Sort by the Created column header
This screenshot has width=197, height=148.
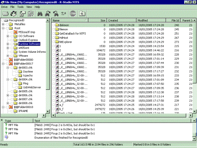[x=122, y=20]
